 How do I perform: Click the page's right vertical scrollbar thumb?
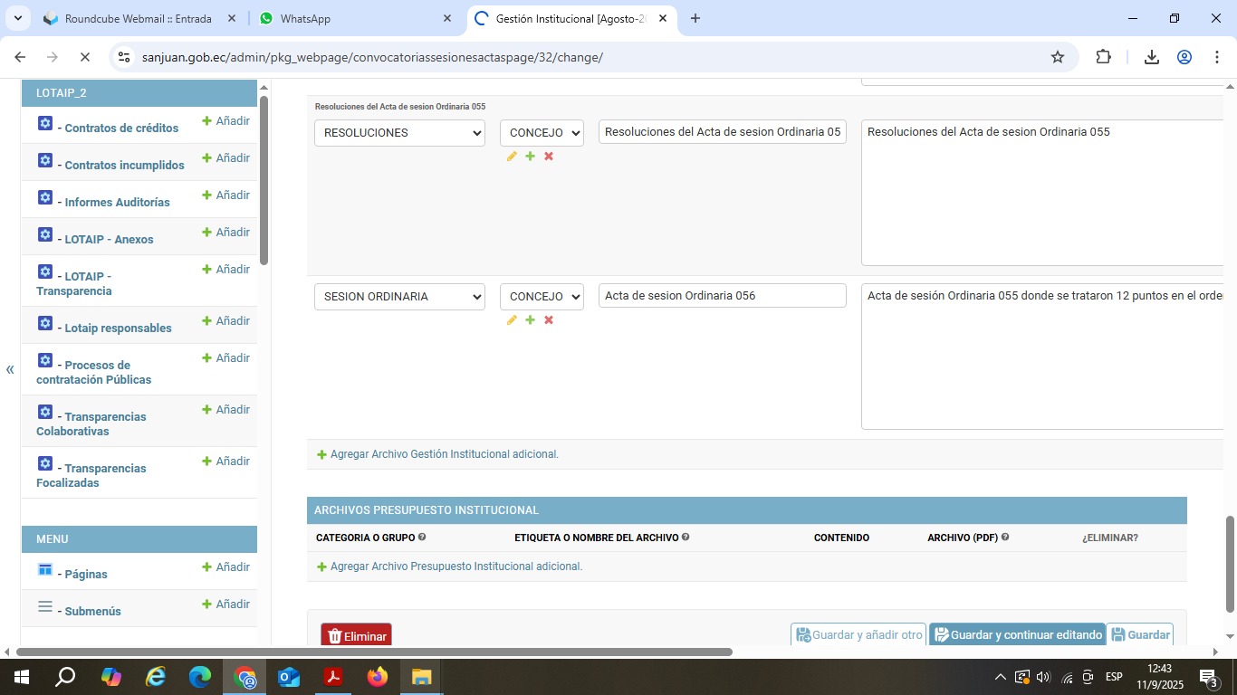[x=1229, y=565]
